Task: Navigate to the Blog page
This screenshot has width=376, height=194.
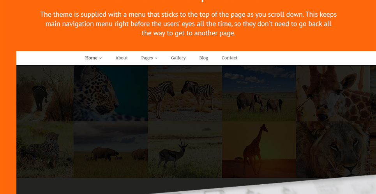Action: pos(204,58)
